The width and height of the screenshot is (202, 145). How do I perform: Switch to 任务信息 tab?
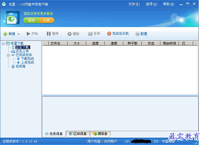[54, 134]
